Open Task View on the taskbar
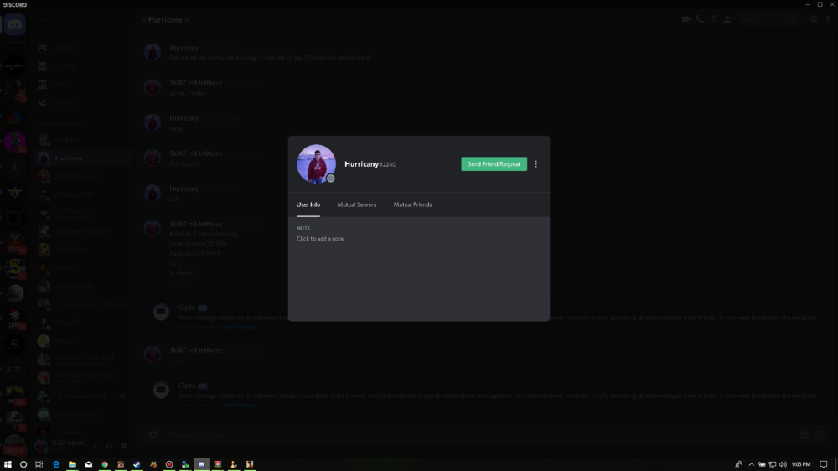 pos(39,464)
